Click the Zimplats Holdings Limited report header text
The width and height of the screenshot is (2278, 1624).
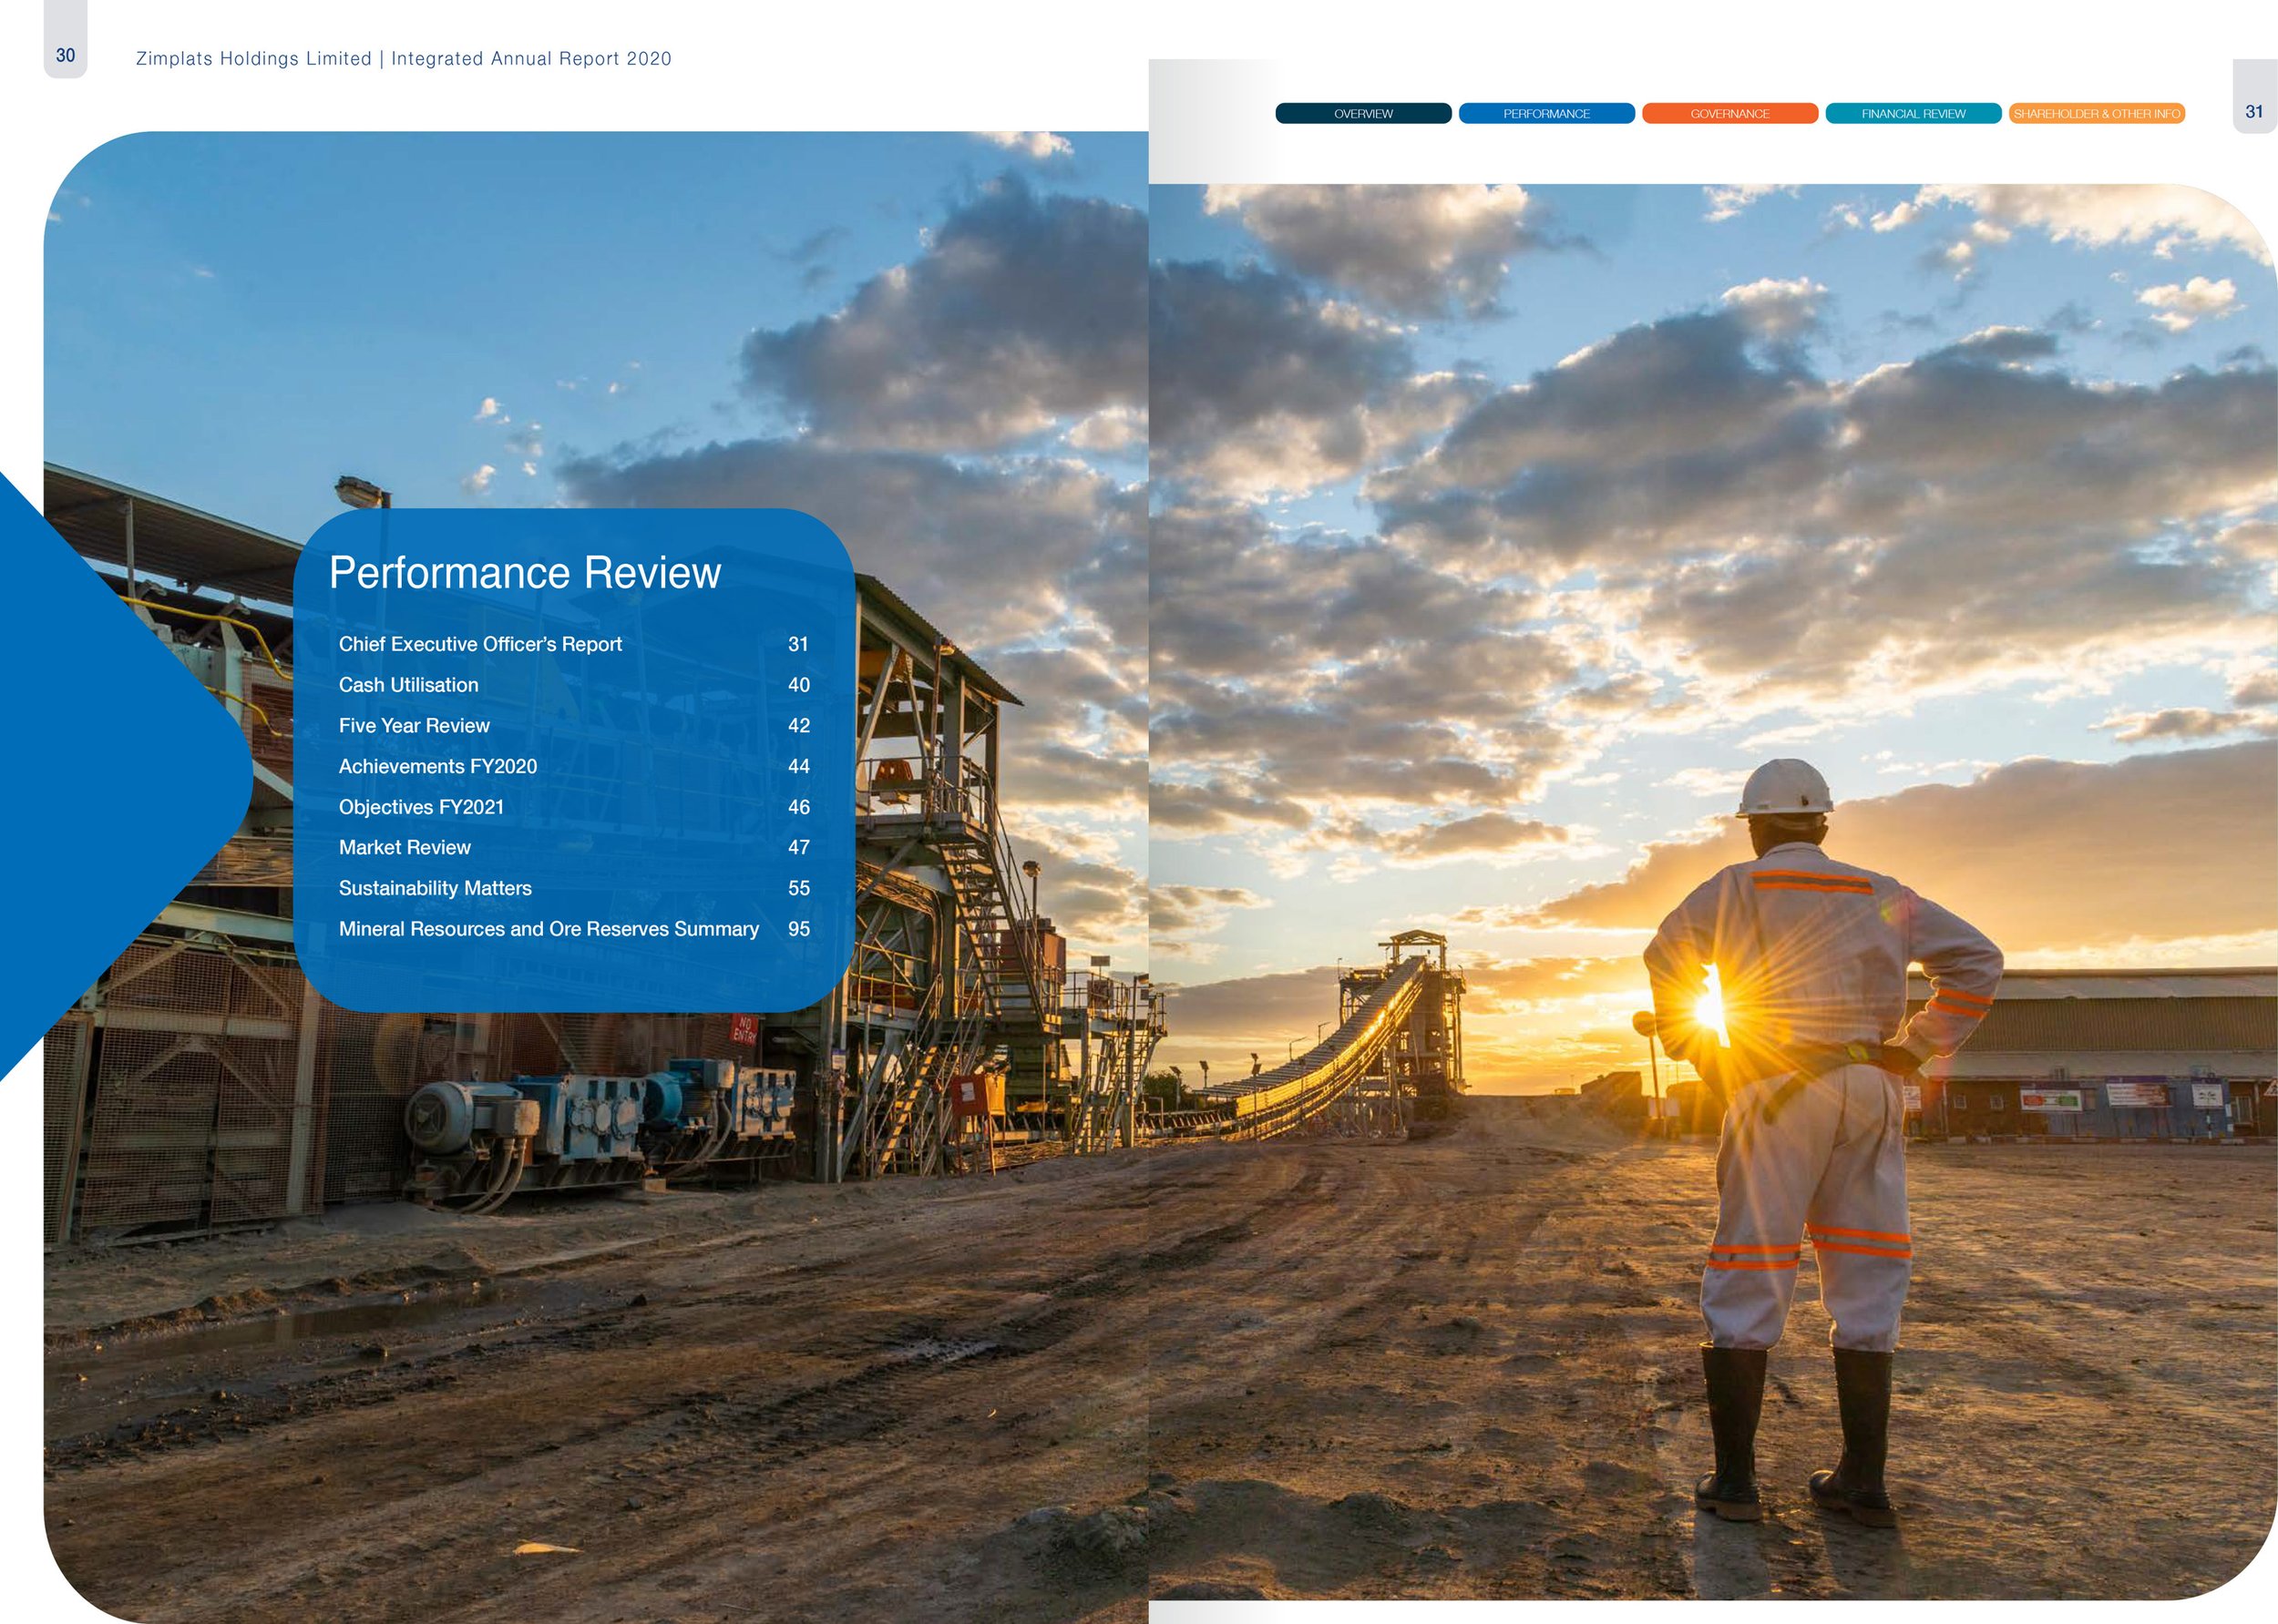tap(403, 59)
